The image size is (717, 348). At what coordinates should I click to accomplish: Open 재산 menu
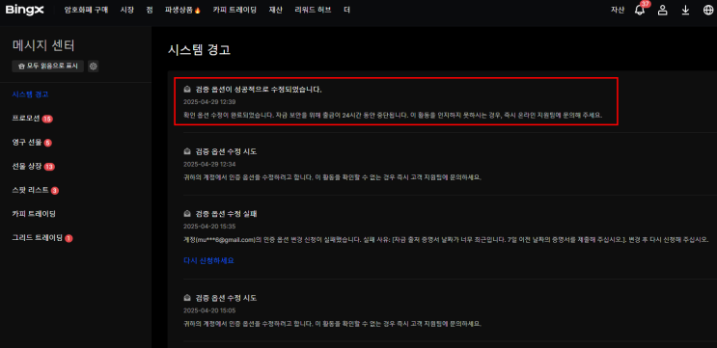click(276, 10)
